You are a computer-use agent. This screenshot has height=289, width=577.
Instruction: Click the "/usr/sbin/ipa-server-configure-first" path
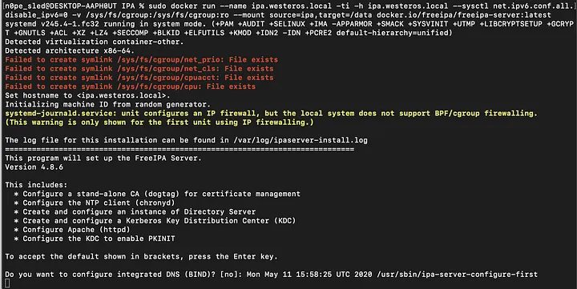point(458,275)
